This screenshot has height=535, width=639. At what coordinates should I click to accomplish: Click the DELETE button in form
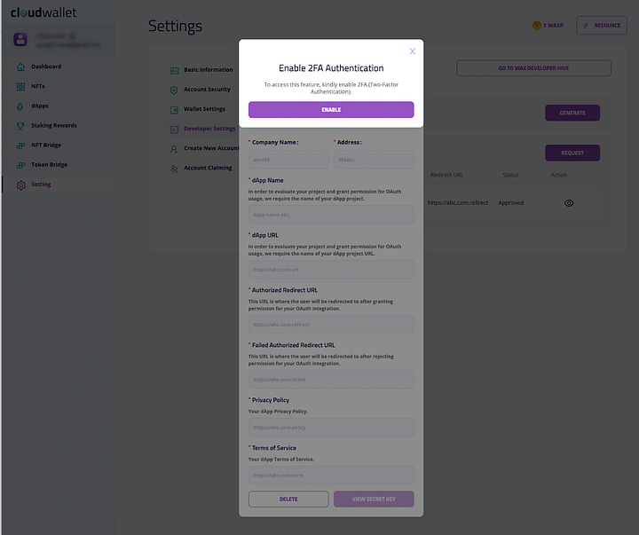tap(288, 500)
